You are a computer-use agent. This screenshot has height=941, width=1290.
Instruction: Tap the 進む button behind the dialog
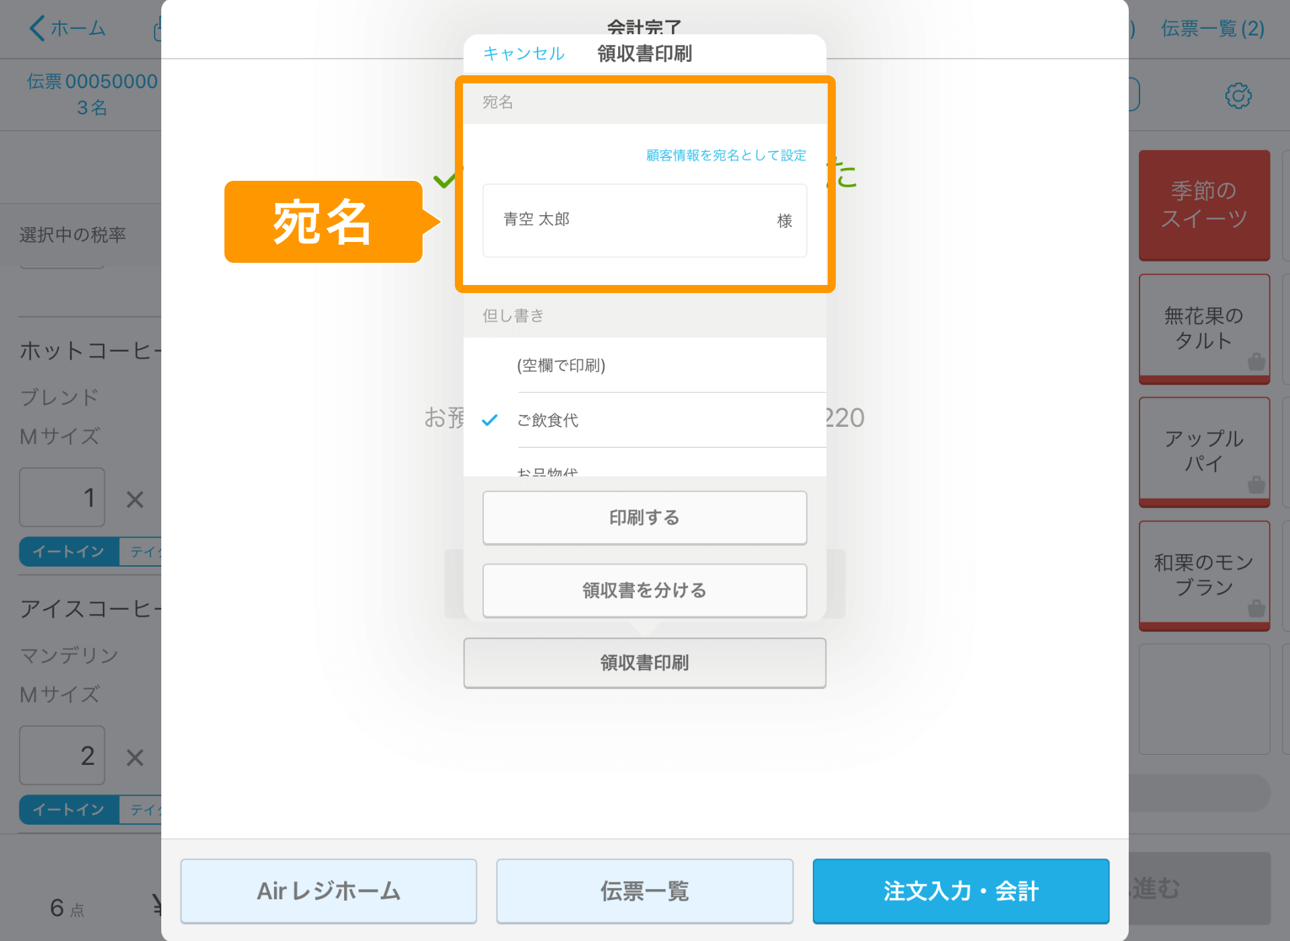pos(1200,889)
